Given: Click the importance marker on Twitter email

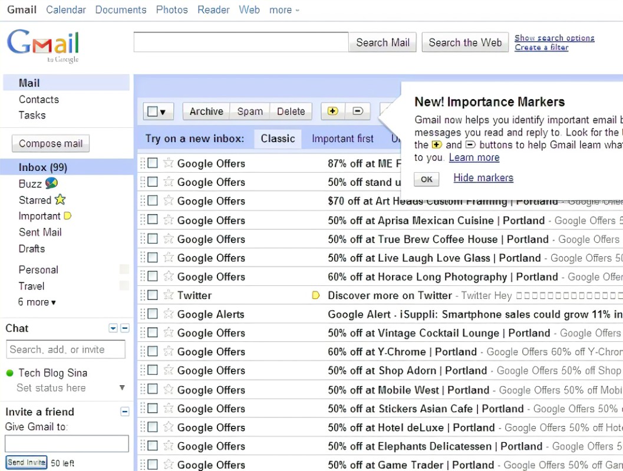Looking at the screenshot, I should (x=316, y=295).
